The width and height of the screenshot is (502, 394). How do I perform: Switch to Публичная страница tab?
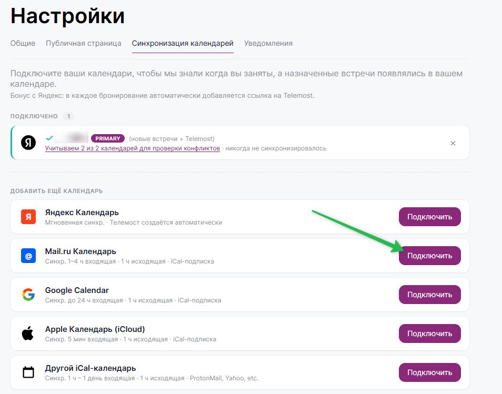coord(84,43)
